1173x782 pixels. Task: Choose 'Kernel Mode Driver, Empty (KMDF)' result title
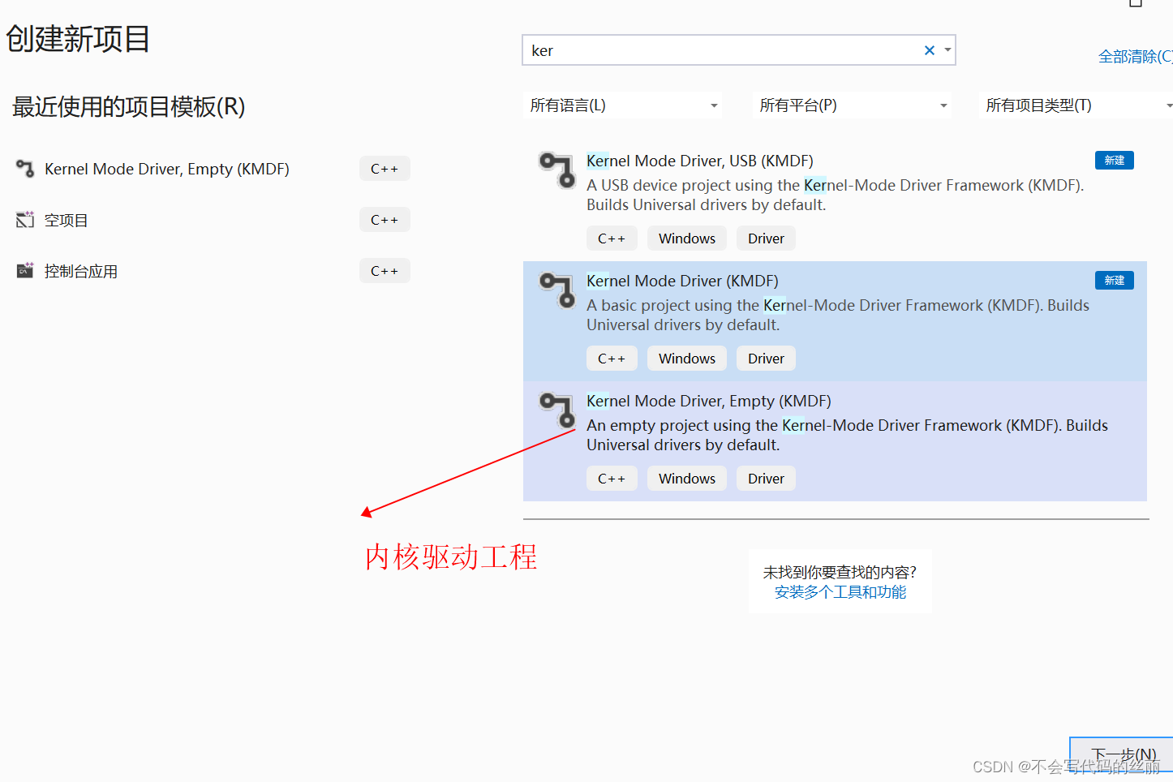(x=709, y=401)
